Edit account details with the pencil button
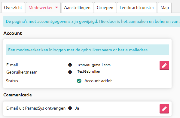The width and height of the screenshot is (180, 118). (x=164, y=65)
